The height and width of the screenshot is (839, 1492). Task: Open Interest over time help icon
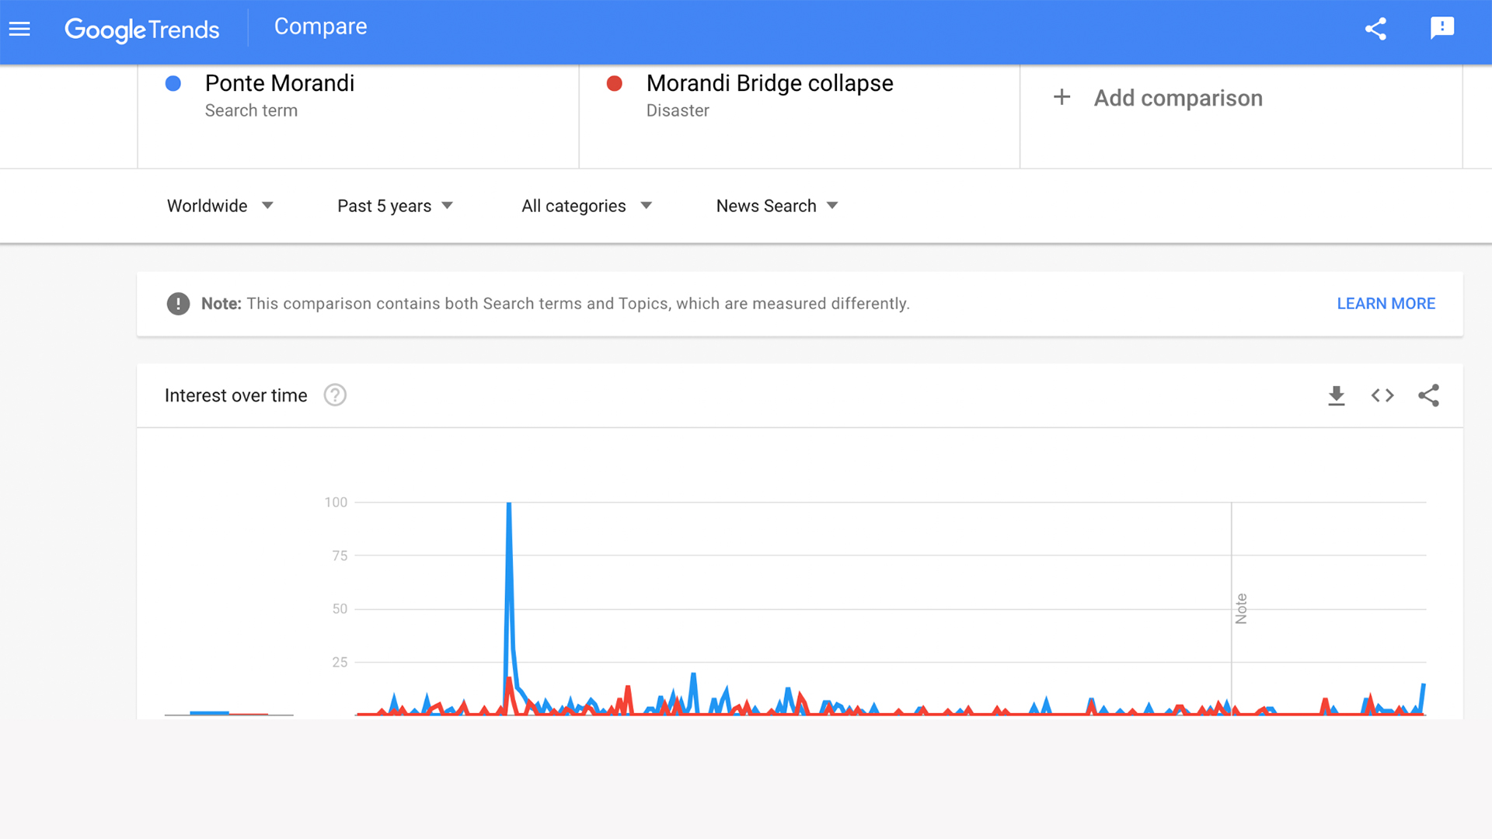335,395
